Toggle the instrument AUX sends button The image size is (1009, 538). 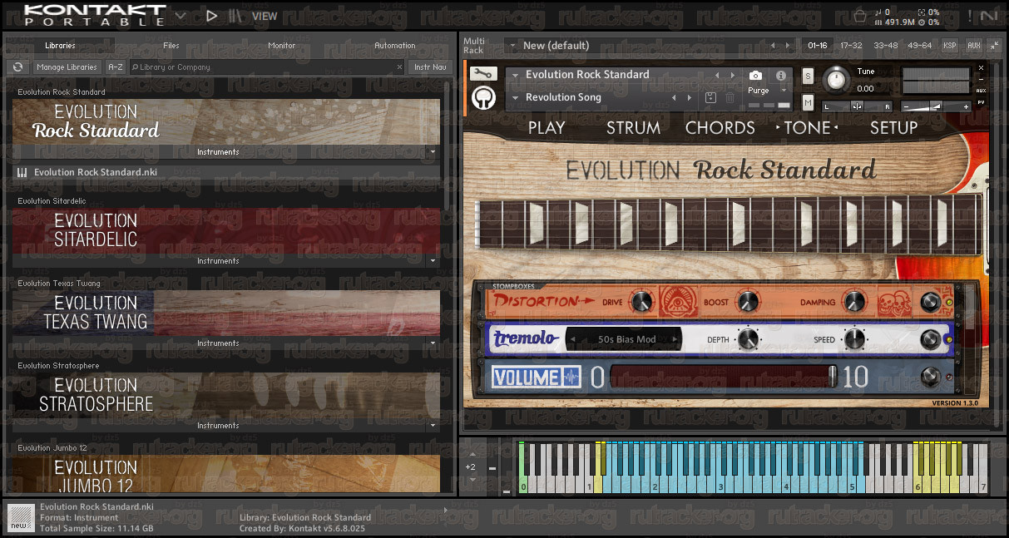[x=982, y=90]
